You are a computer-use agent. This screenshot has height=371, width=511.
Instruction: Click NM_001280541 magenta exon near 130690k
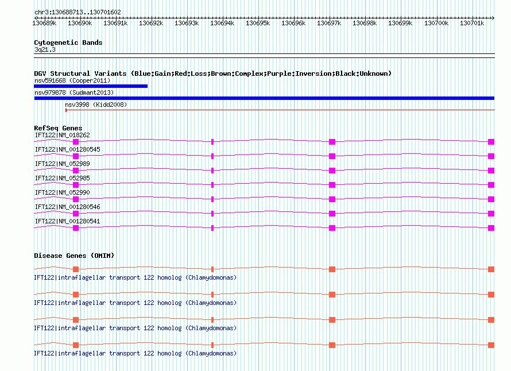point(76,228)
